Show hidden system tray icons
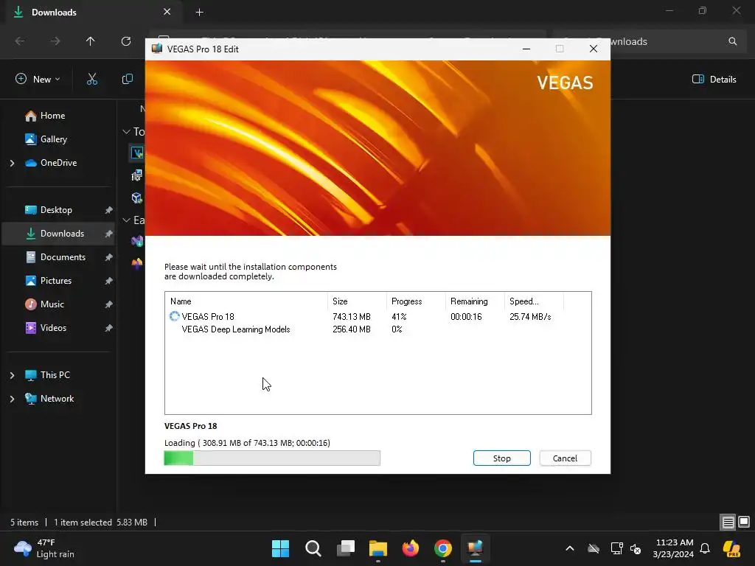 (x=570, y=548)
